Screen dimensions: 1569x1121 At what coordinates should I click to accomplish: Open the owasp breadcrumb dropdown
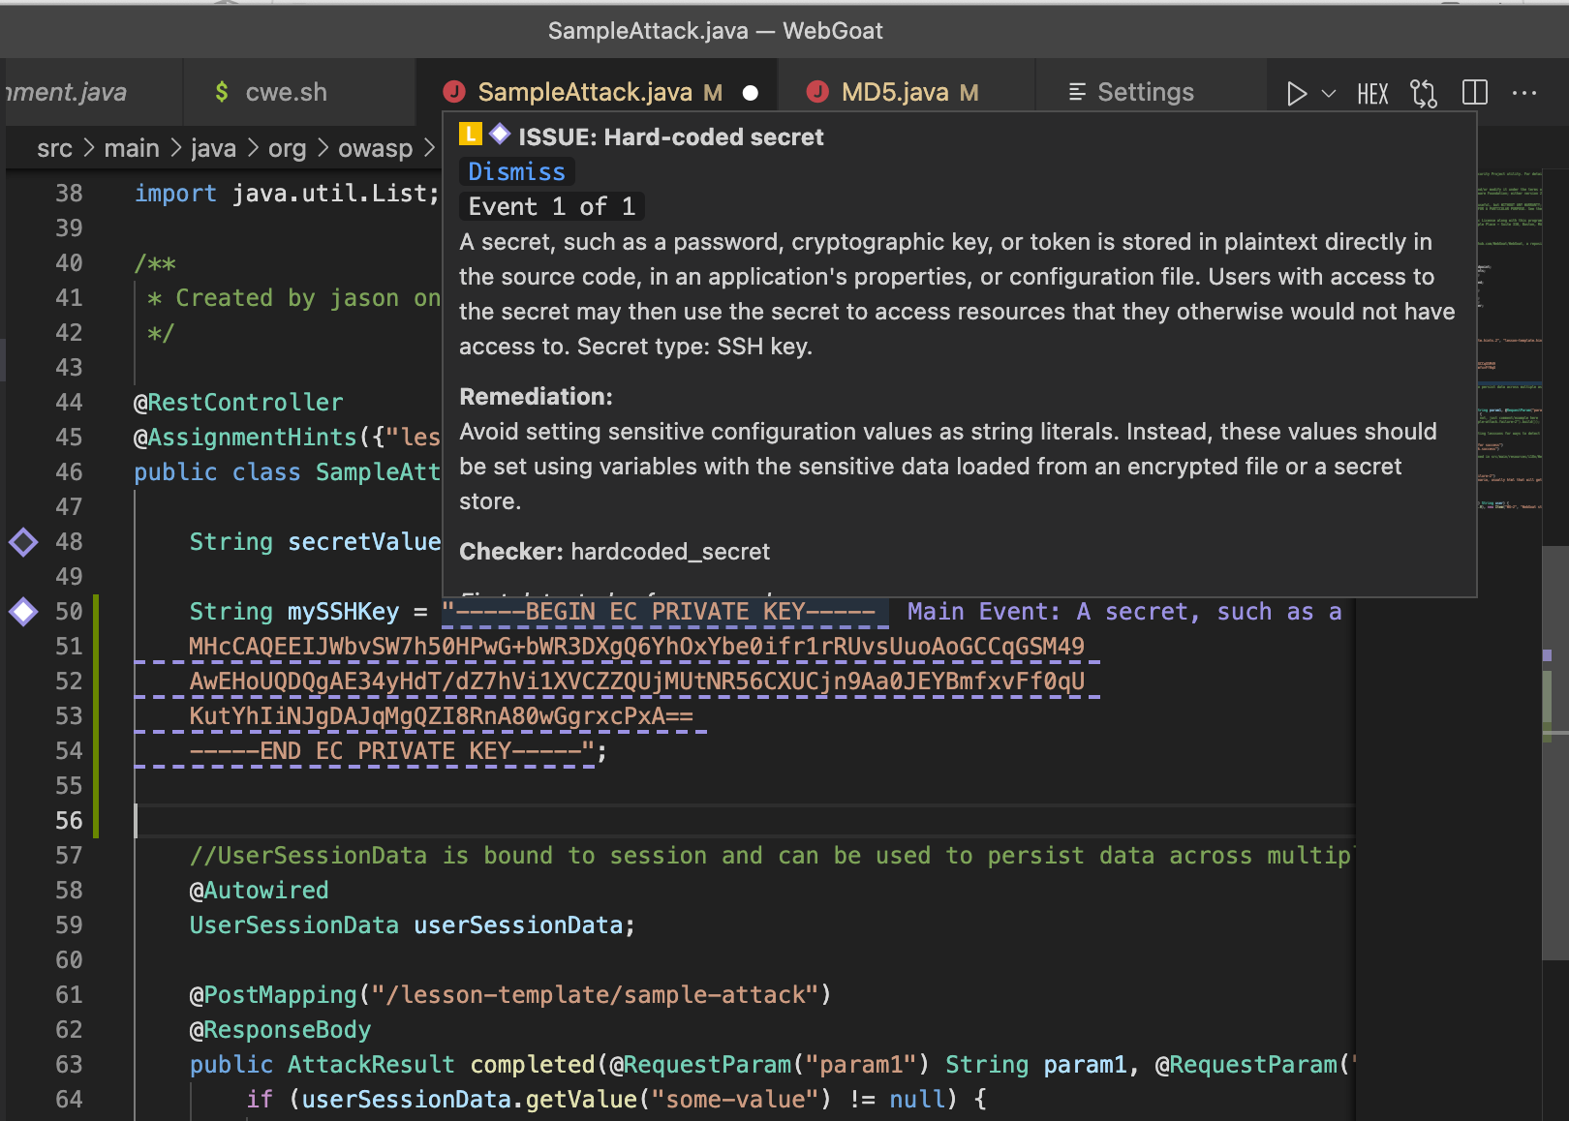376,148
